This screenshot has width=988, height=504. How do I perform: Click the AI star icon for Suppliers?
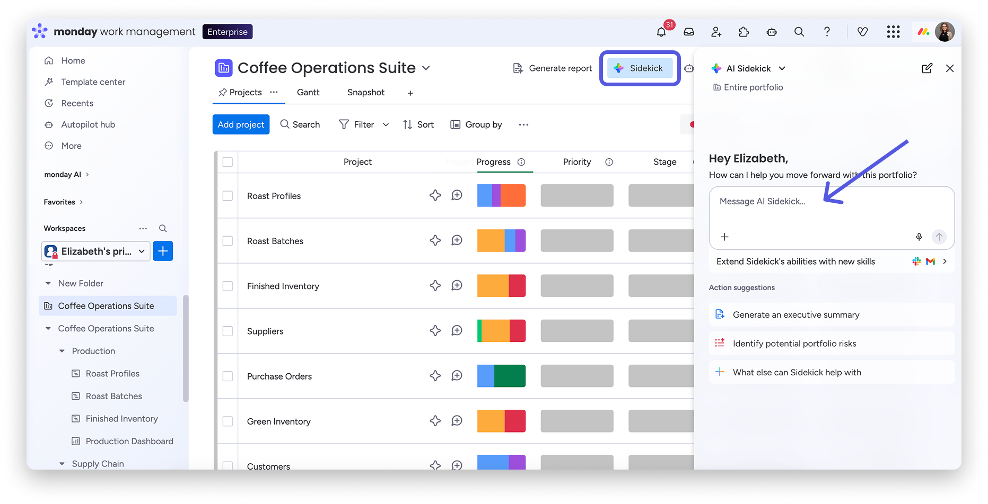pos(435,330)
